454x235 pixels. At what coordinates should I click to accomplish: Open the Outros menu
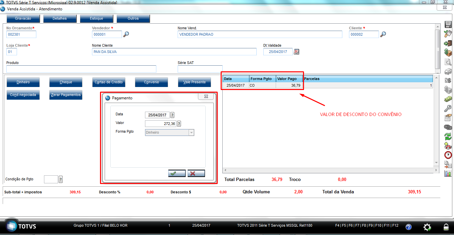pos(133,18)
